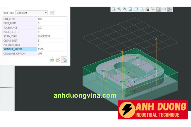This screenshot has height=127, width=191.
Task: Open the Peck Type dropdown
Action: [46, 13]
